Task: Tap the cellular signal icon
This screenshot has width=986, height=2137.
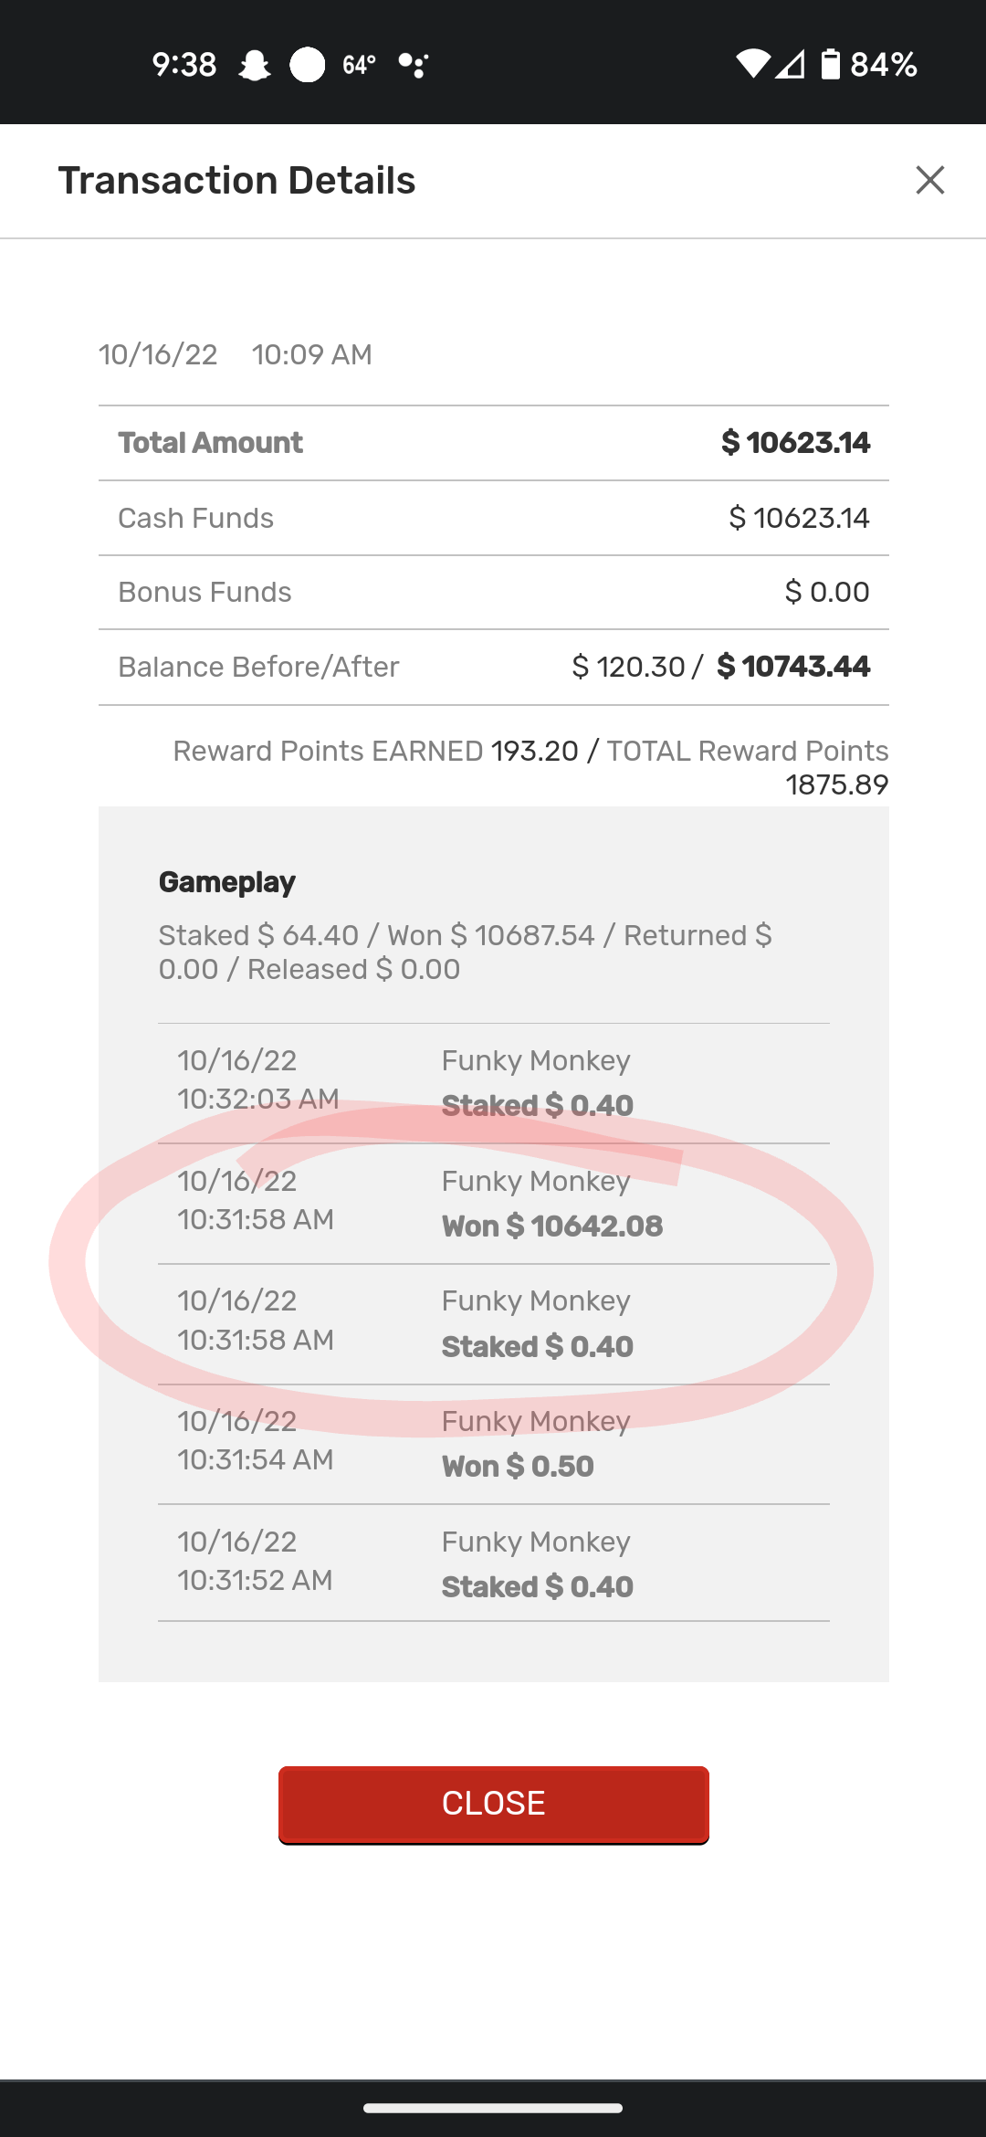Action: 791,64
